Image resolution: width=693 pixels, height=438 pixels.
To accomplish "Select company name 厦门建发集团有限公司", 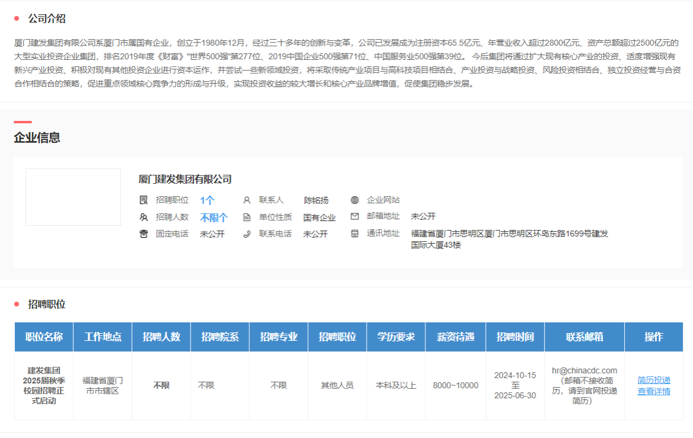I will pos(185,179).
